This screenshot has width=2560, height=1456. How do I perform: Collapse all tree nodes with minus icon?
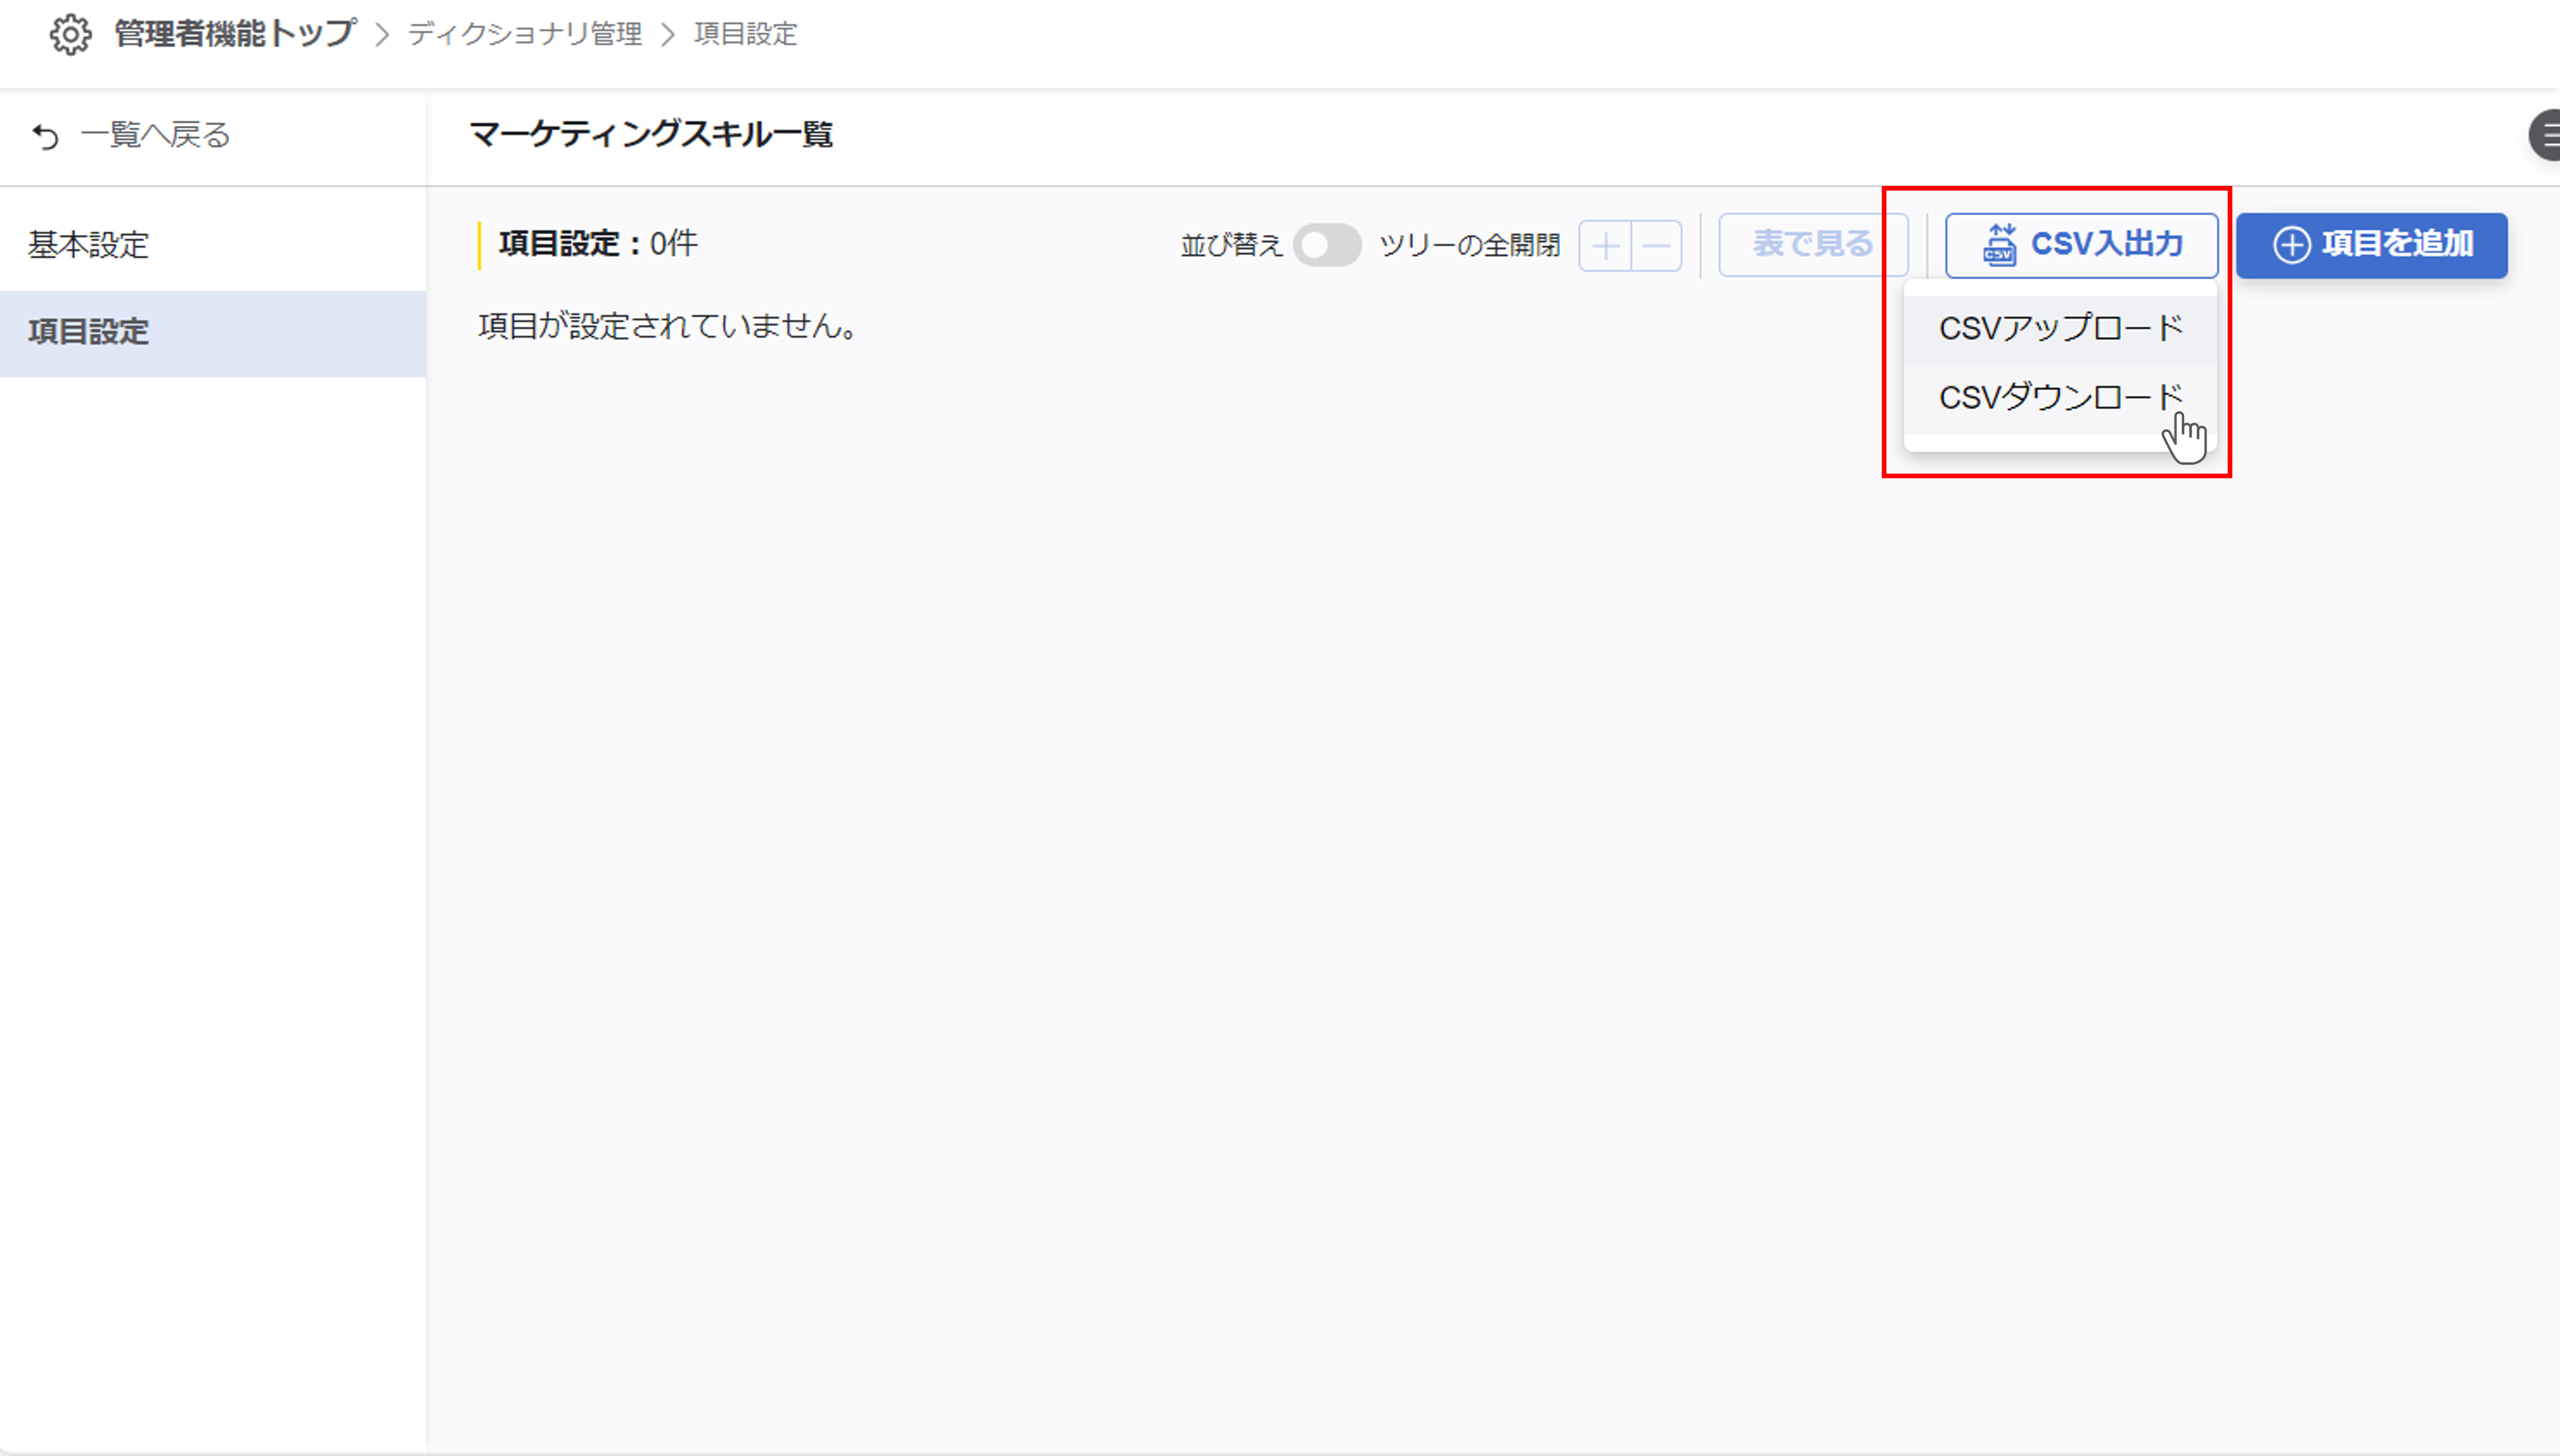pyautogui.click(x=1656, y=246)
